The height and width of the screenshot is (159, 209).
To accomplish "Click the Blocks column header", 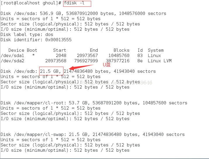I will (x=121, y=50).
